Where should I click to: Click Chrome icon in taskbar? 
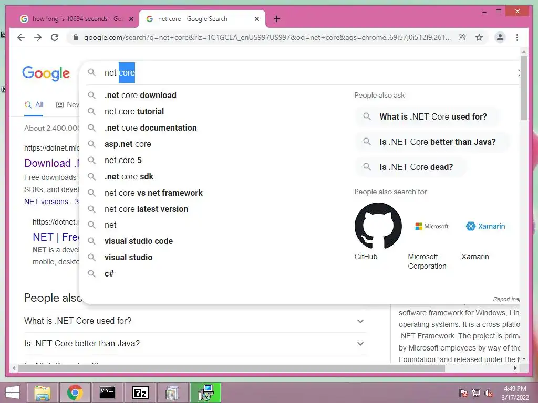75,393
